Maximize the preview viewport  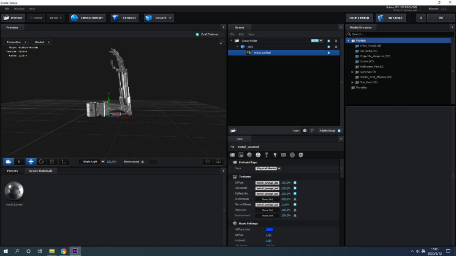tap(222, 43)
